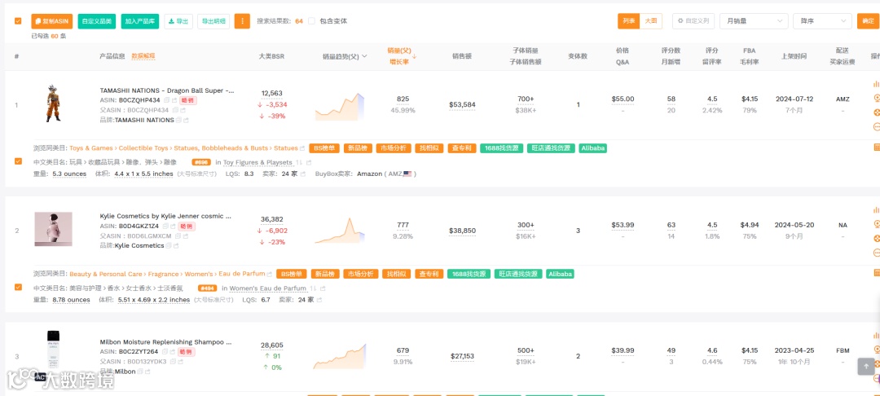Image resolution: width=880 pixels, height=396 pixels.
Task: Switch to the 大图 large image view
Action: coord(650,21)
